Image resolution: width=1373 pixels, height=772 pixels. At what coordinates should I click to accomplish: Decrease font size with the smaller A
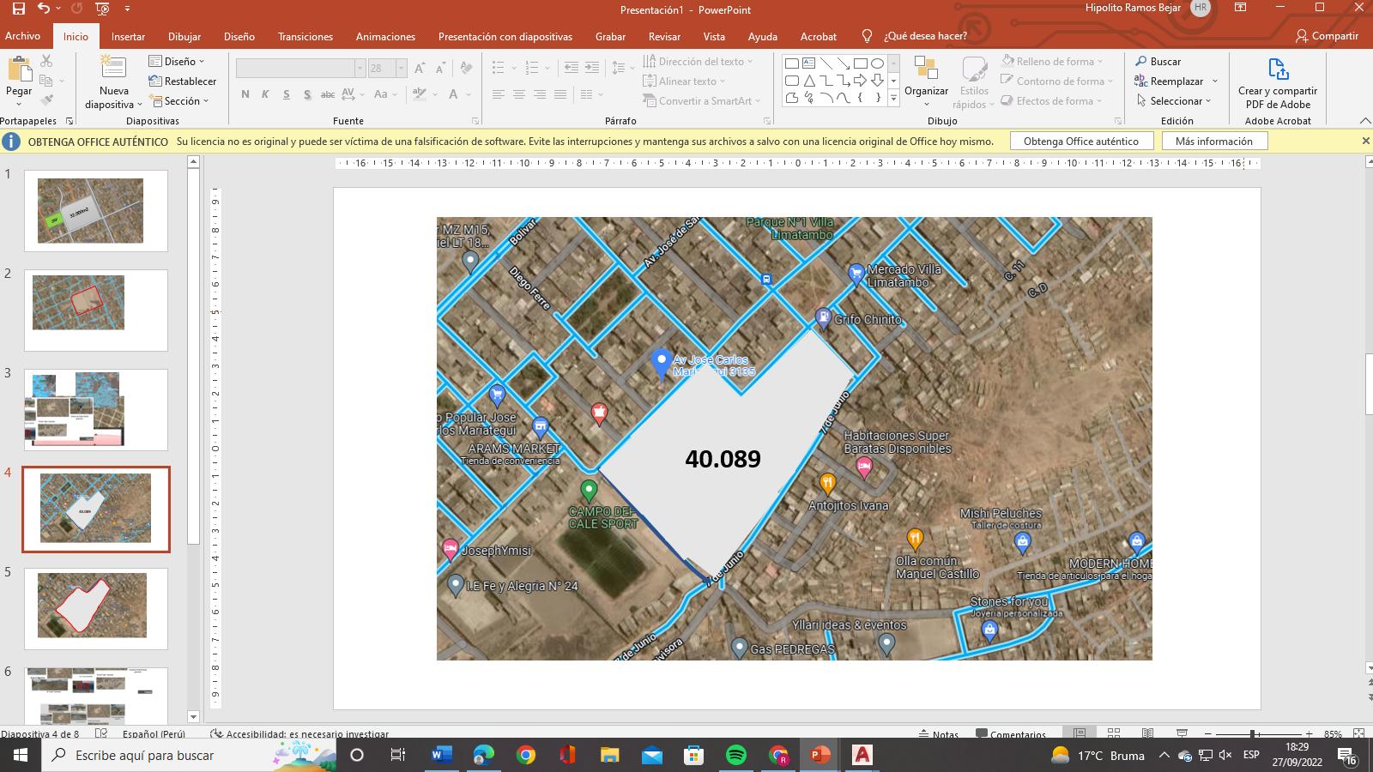pos(441,69)
